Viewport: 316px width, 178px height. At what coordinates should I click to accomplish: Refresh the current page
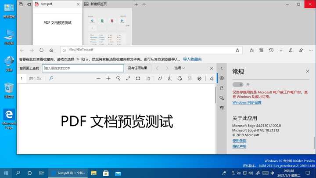pos(42,50)
